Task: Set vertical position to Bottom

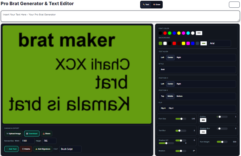Action: click(179, 96)
